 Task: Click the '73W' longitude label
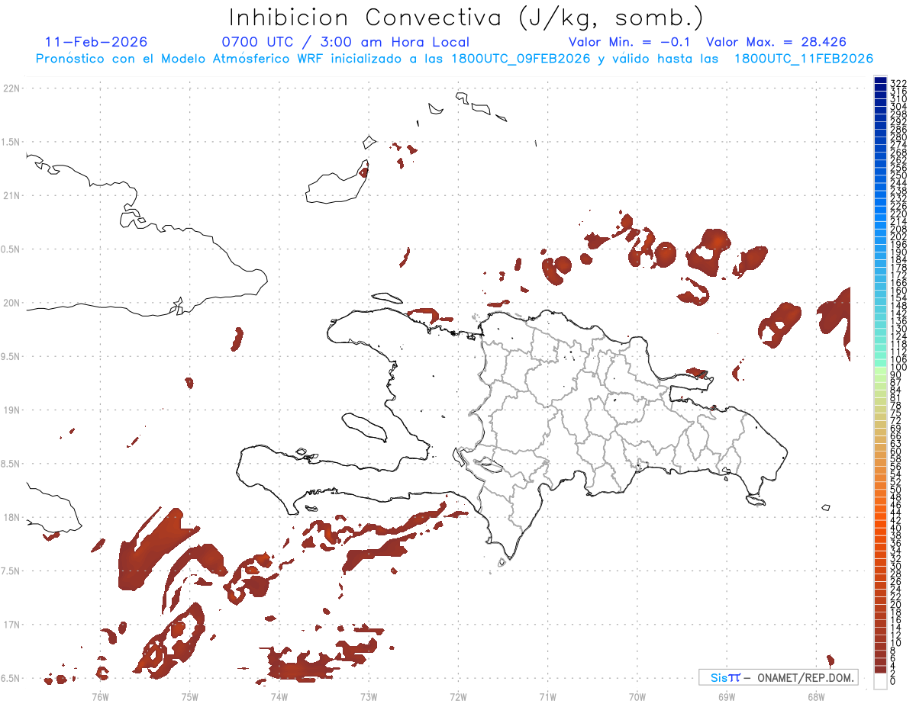point(369,696)
